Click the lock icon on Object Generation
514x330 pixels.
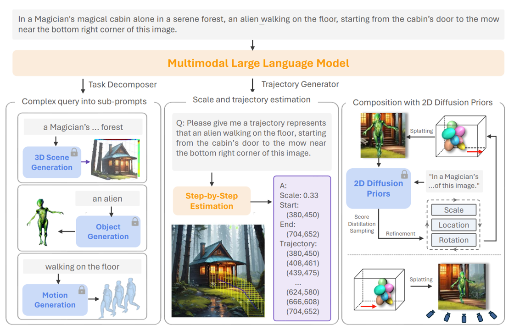click(134, 222)
